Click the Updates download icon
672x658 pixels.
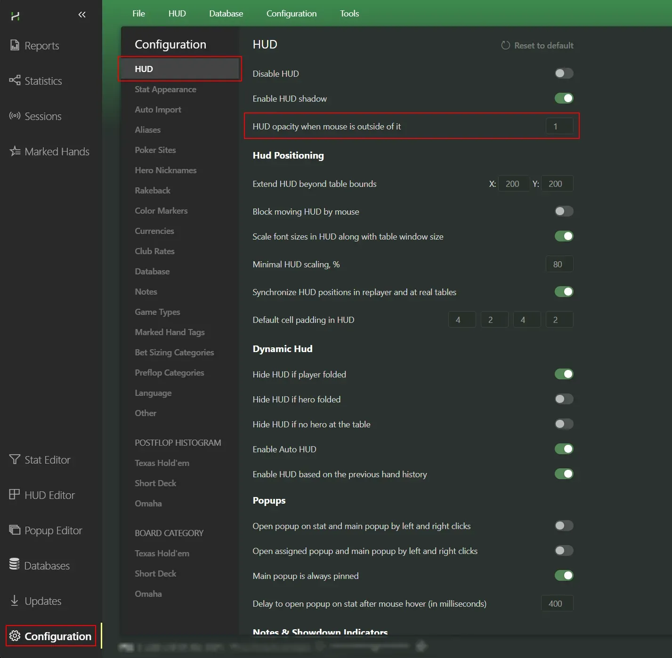click(15, 601)
